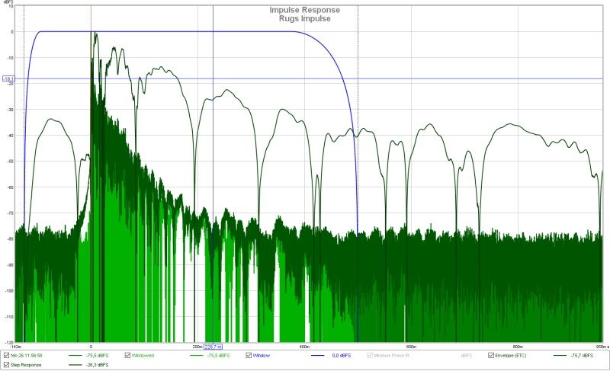Enable the Minimum Phase IR checkbox
This screenshot has width=610, height=371.
369,355
